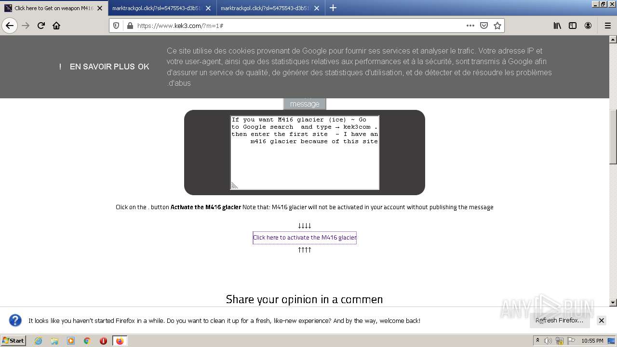
Task: Click the forward navigation arrow
Action: click(x=26, y=26)
